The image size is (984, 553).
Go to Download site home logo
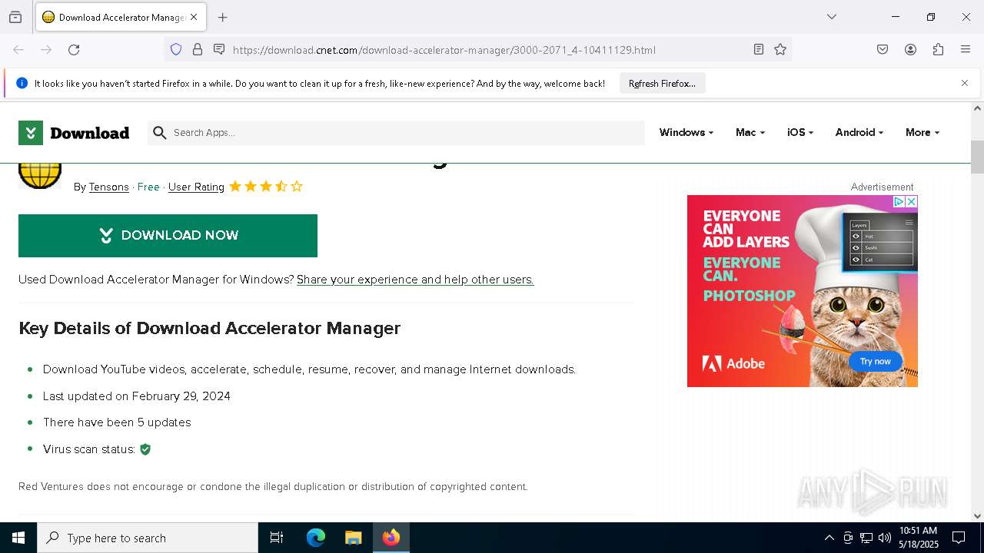[74, 133]
